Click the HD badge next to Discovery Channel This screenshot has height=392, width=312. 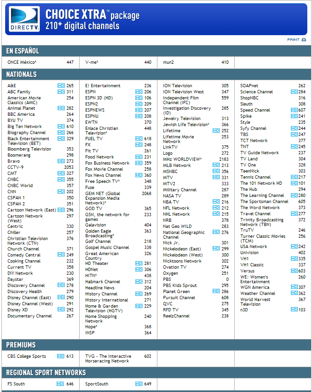[x=61, y=285]
